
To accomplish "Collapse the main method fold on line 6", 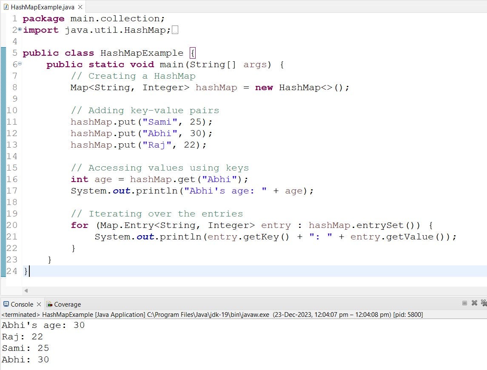I will pyautogui.click(x=20, y=64).
